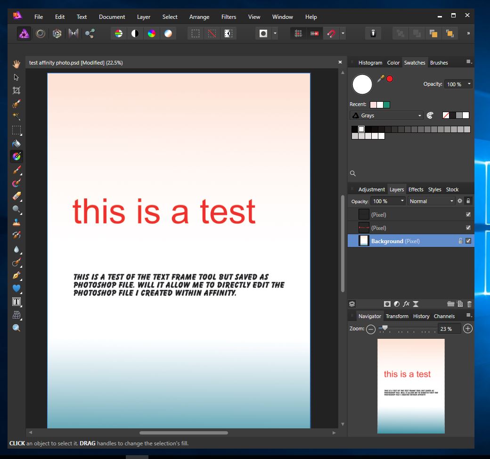Add a mask layer from the Layers panel
Screen dimensions: 490x459
pos(387,304)
